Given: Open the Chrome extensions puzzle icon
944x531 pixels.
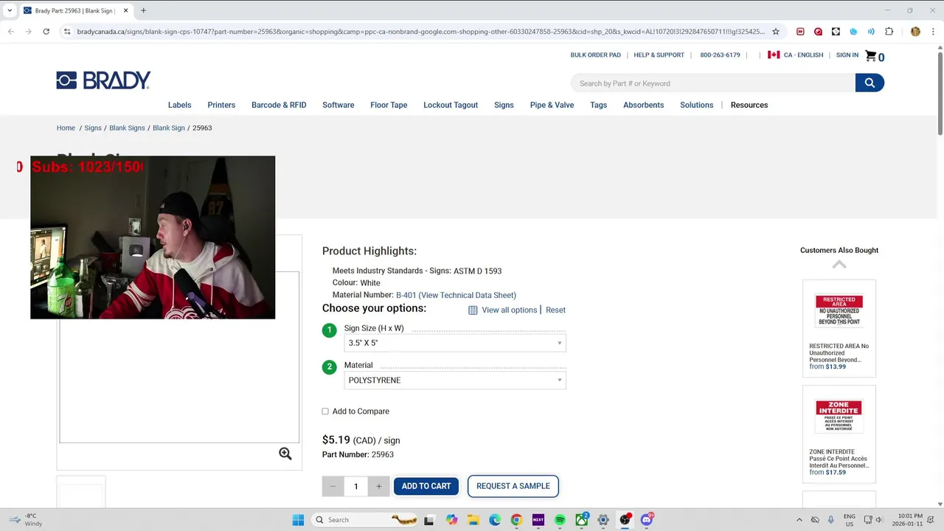Looking at the screenshot, I should (x=889, y=32).
